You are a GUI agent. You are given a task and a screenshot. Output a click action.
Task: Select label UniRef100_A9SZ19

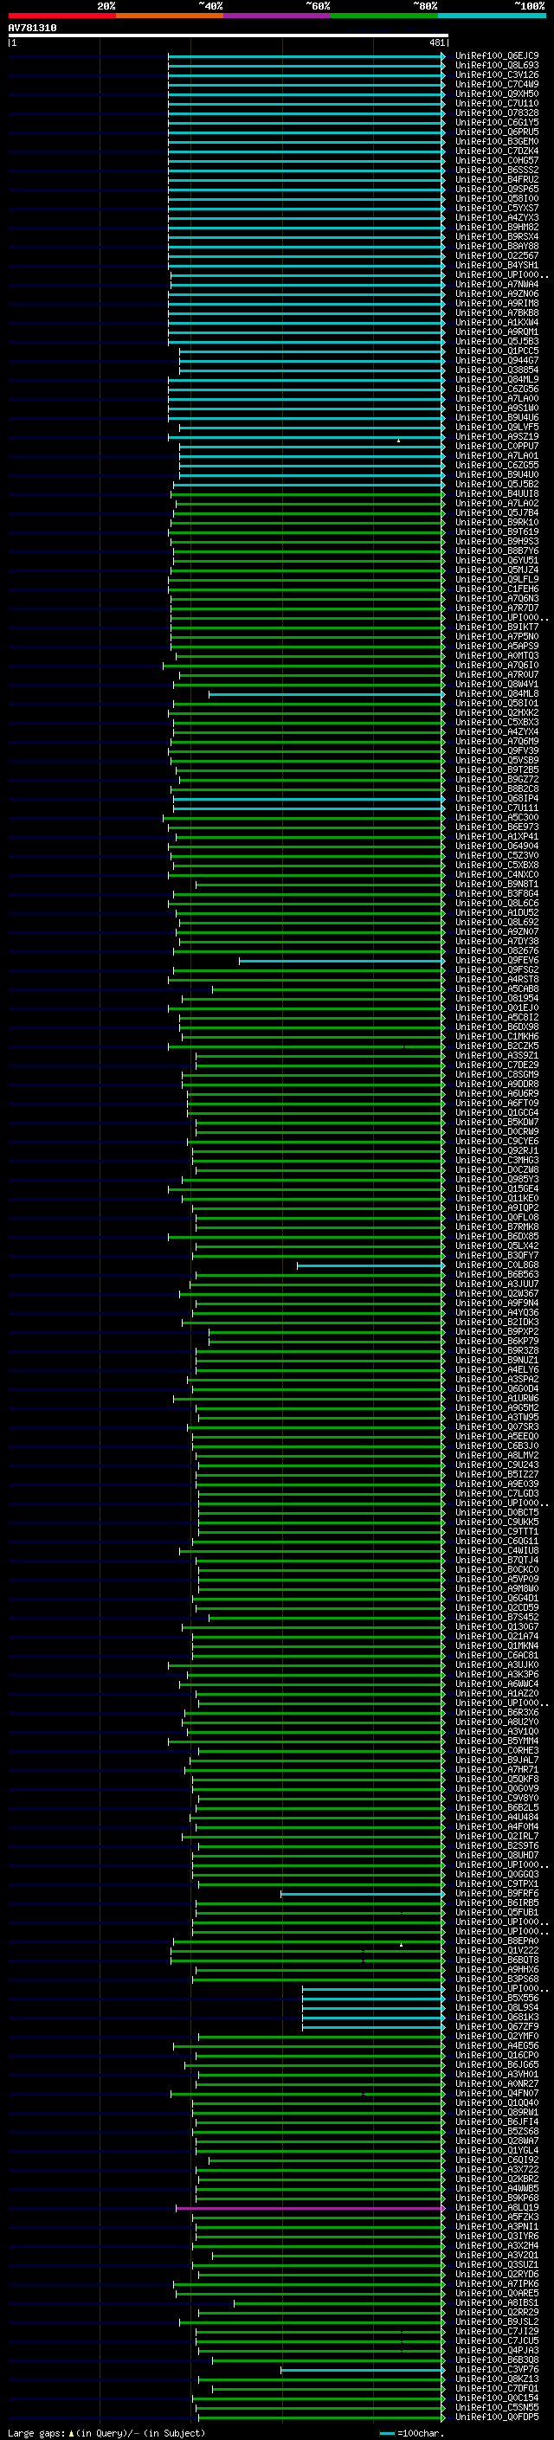pos(497,436)
